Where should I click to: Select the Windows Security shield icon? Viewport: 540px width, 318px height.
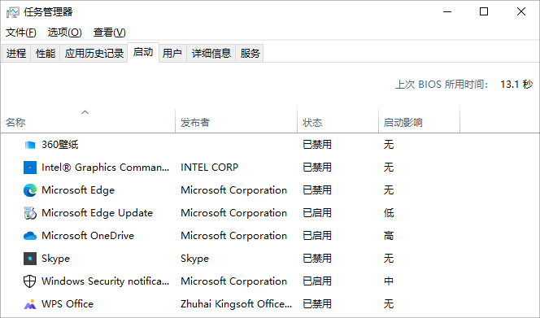pyautogui.click(x=30, y=281)
